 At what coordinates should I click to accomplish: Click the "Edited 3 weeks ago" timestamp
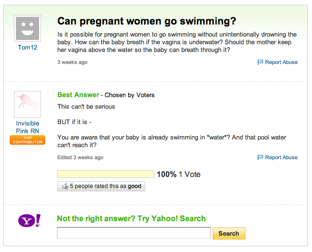click(x=80, y=157)
